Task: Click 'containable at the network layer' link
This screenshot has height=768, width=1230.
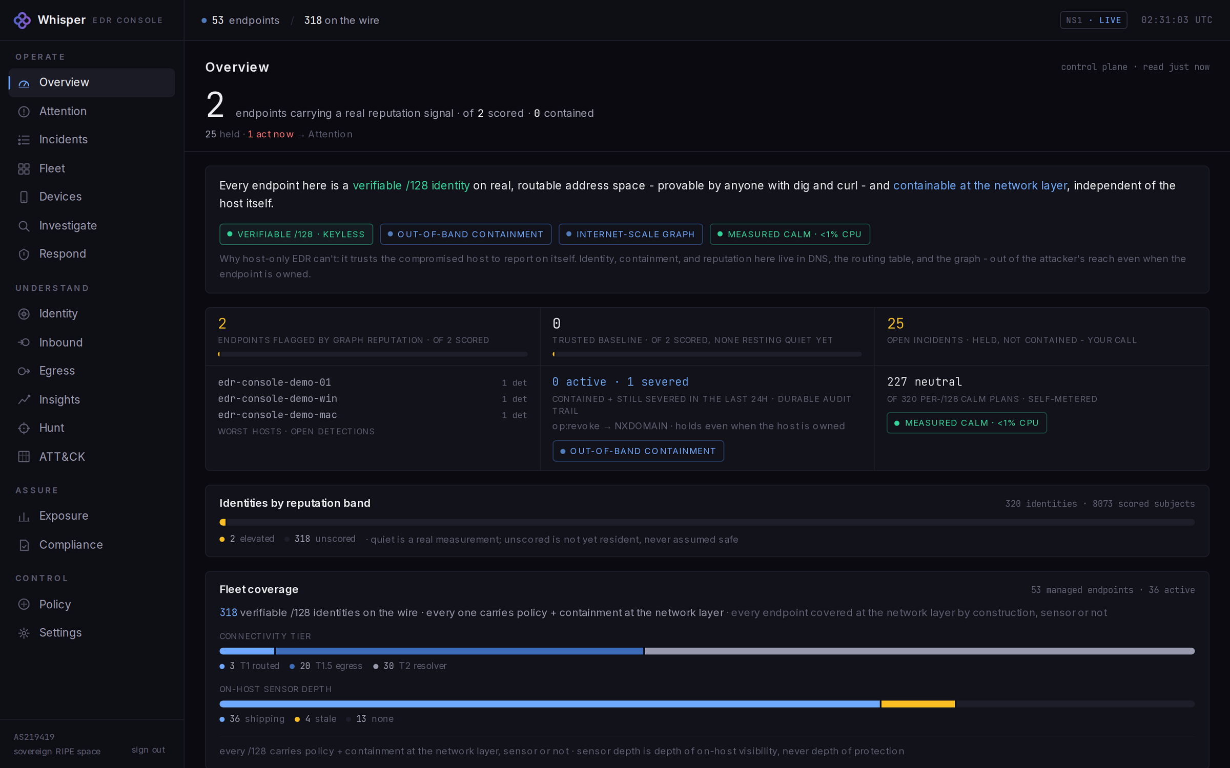Action: pyautogui.click(x=980, y=185)
